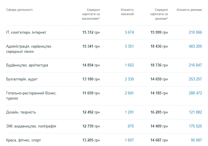Click hotel-restaurant vacancies 2 941

129,93
